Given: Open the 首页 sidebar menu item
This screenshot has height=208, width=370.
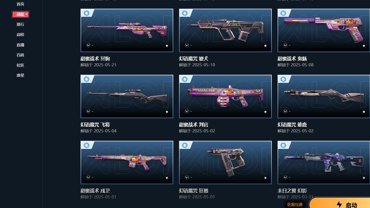Looking at the screenshot, I should pos(20,4).
